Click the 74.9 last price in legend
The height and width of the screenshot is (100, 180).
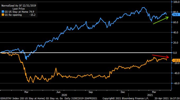coord(31,12)
